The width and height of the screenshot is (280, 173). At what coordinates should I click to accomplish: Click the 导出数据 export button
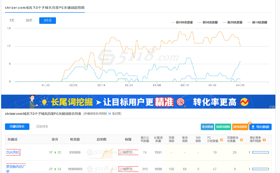click(x=260, y=126)
